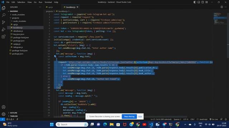Click the taskbar Search box
The width and height of the screenshot is (229, 128).
72,124
